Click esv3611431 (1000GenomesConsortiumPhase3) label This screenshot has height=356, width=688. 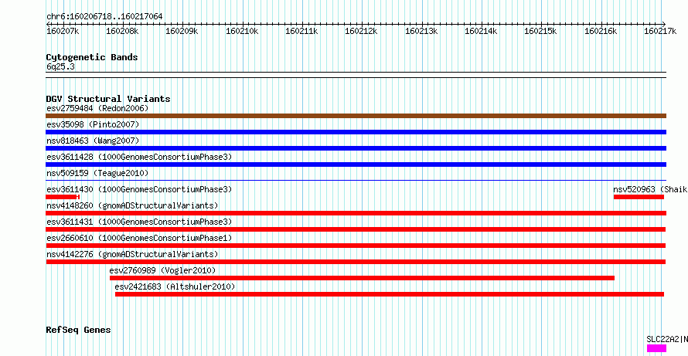tap(139, 222)
